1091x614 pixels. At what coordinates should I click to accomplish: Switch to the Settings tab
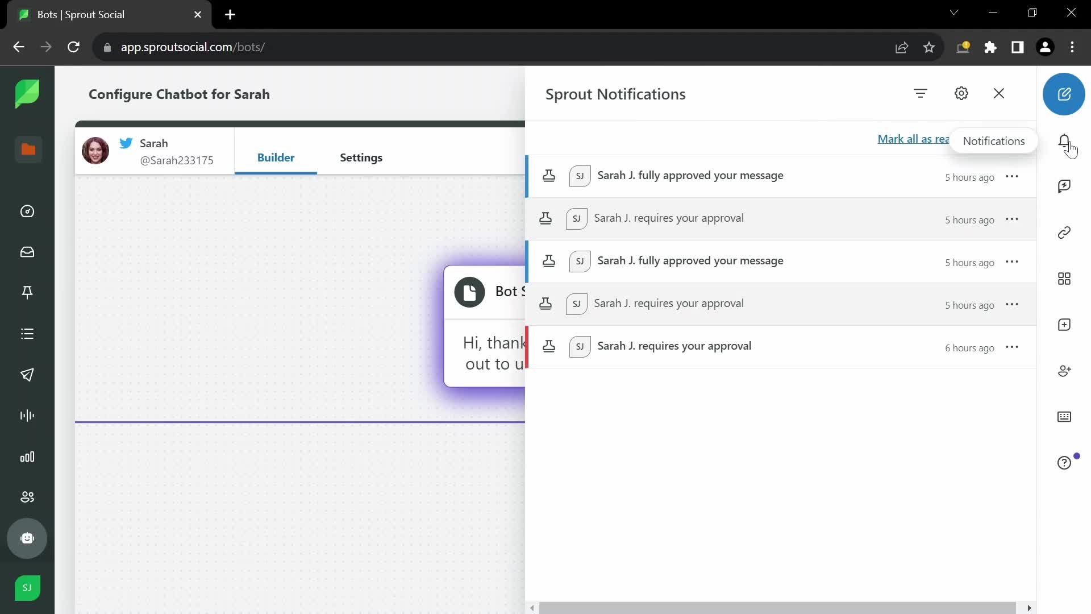(361, 157)
